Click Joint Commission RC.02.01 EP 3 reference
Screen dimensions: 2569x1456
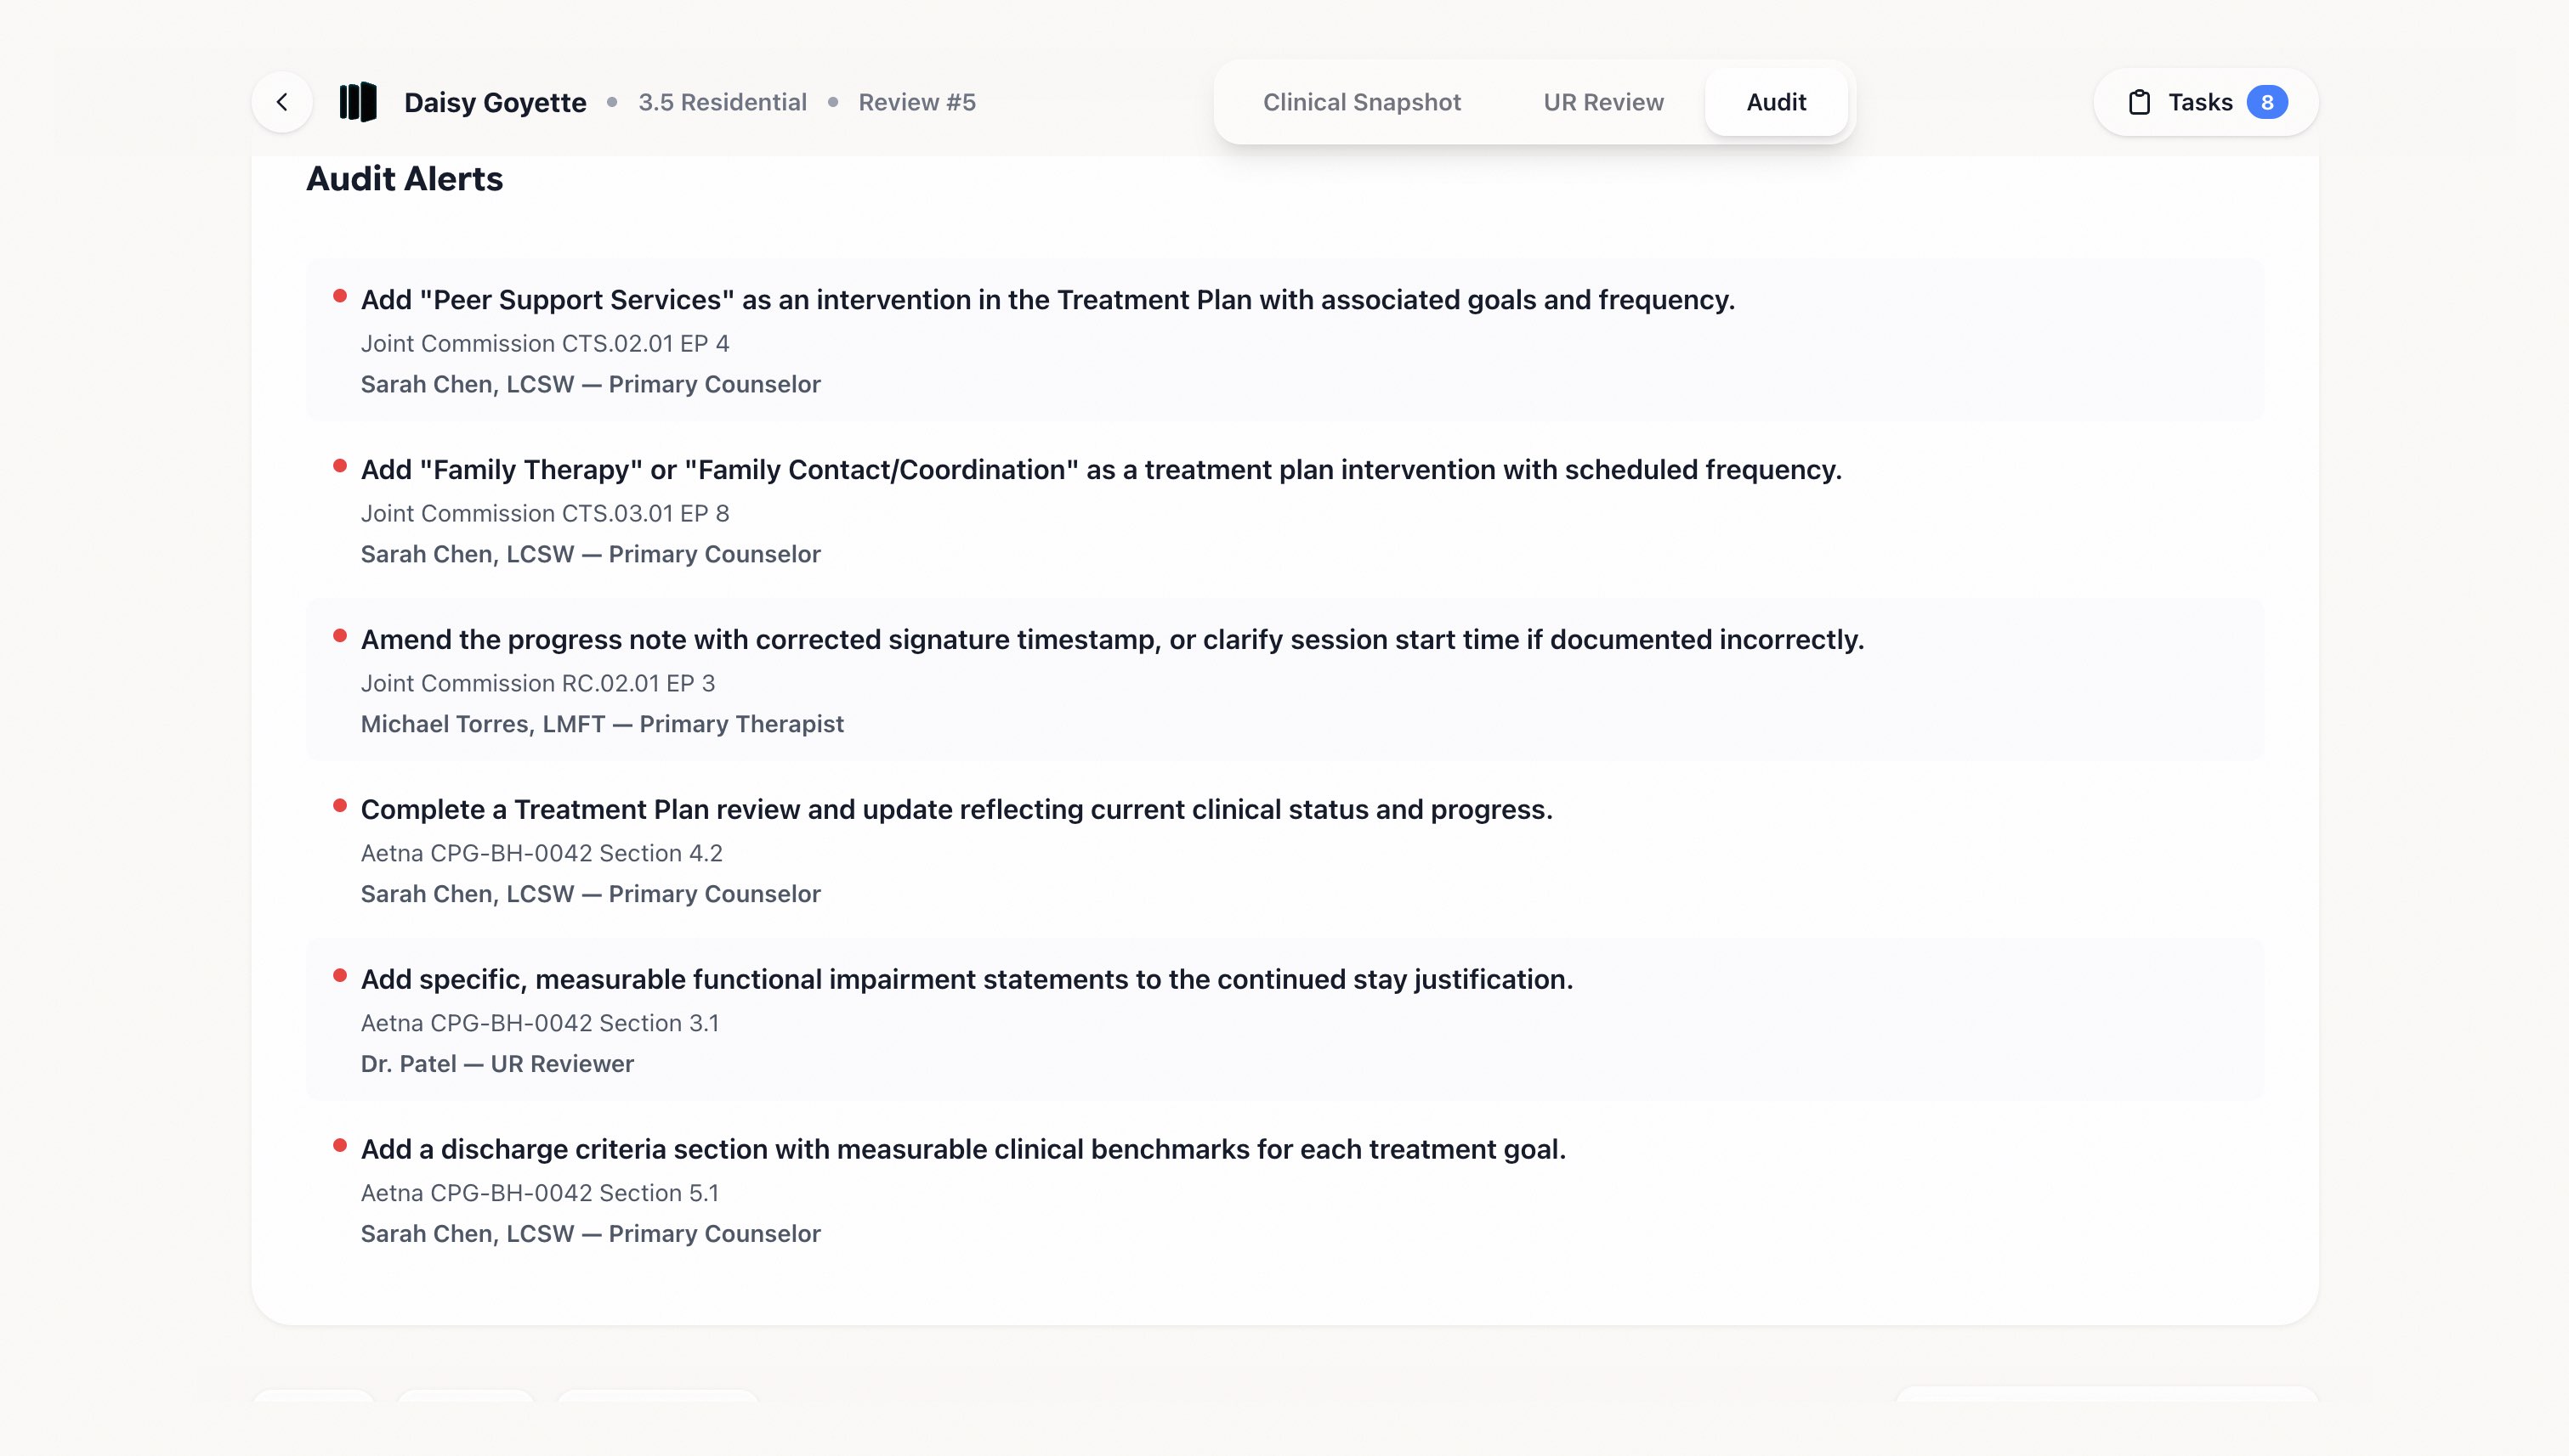coord(537,683)
